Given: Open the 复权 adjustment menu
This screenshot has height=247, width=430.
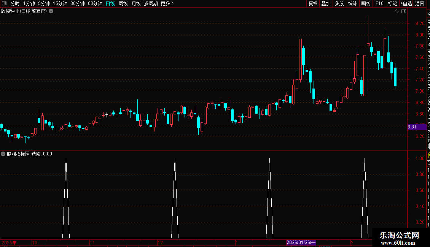Looking at the screenshot, I should (x=313, y=3).
